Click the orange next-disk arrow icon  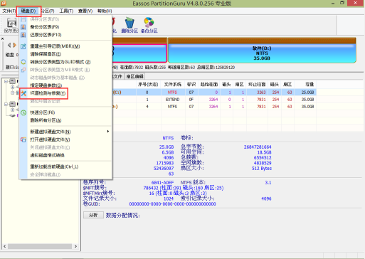click(15, 45)
